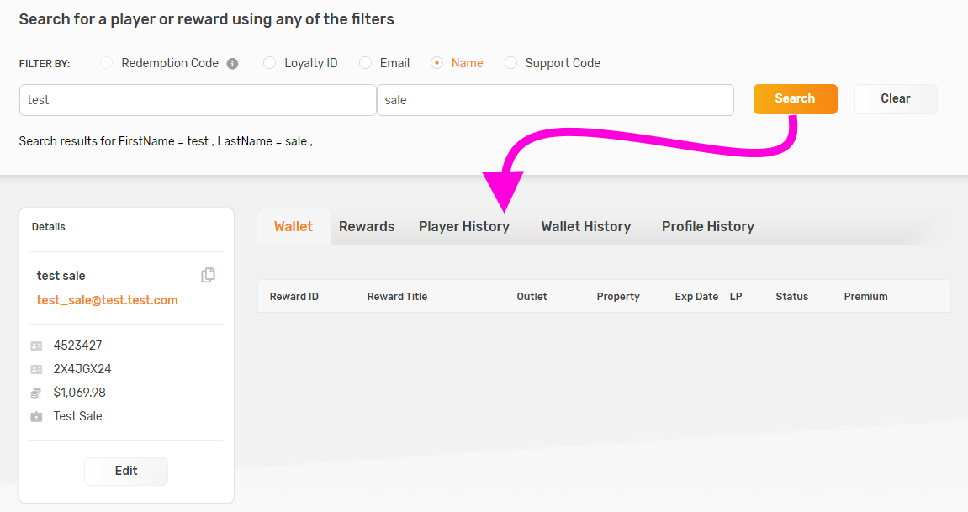Click the Exp Date column header
The width and height of the screenshot is (968, 512).
696,297
